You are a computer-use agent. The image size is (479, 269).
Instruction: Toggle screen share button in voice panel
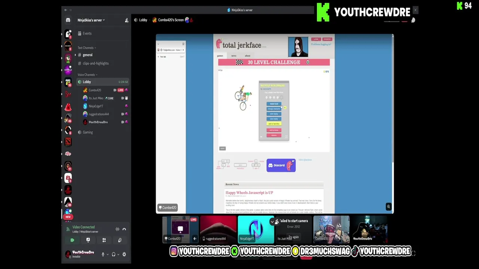[88, 240]
